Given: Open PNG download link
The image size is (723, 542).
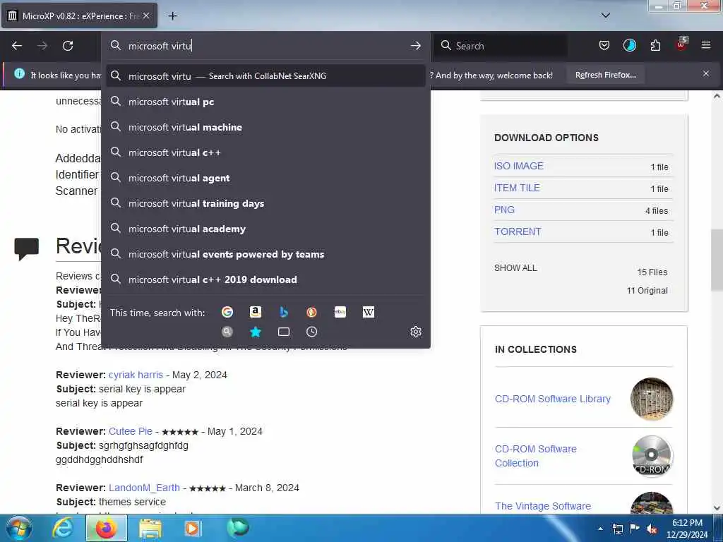Looking at the screenshot, I should 504,210.
